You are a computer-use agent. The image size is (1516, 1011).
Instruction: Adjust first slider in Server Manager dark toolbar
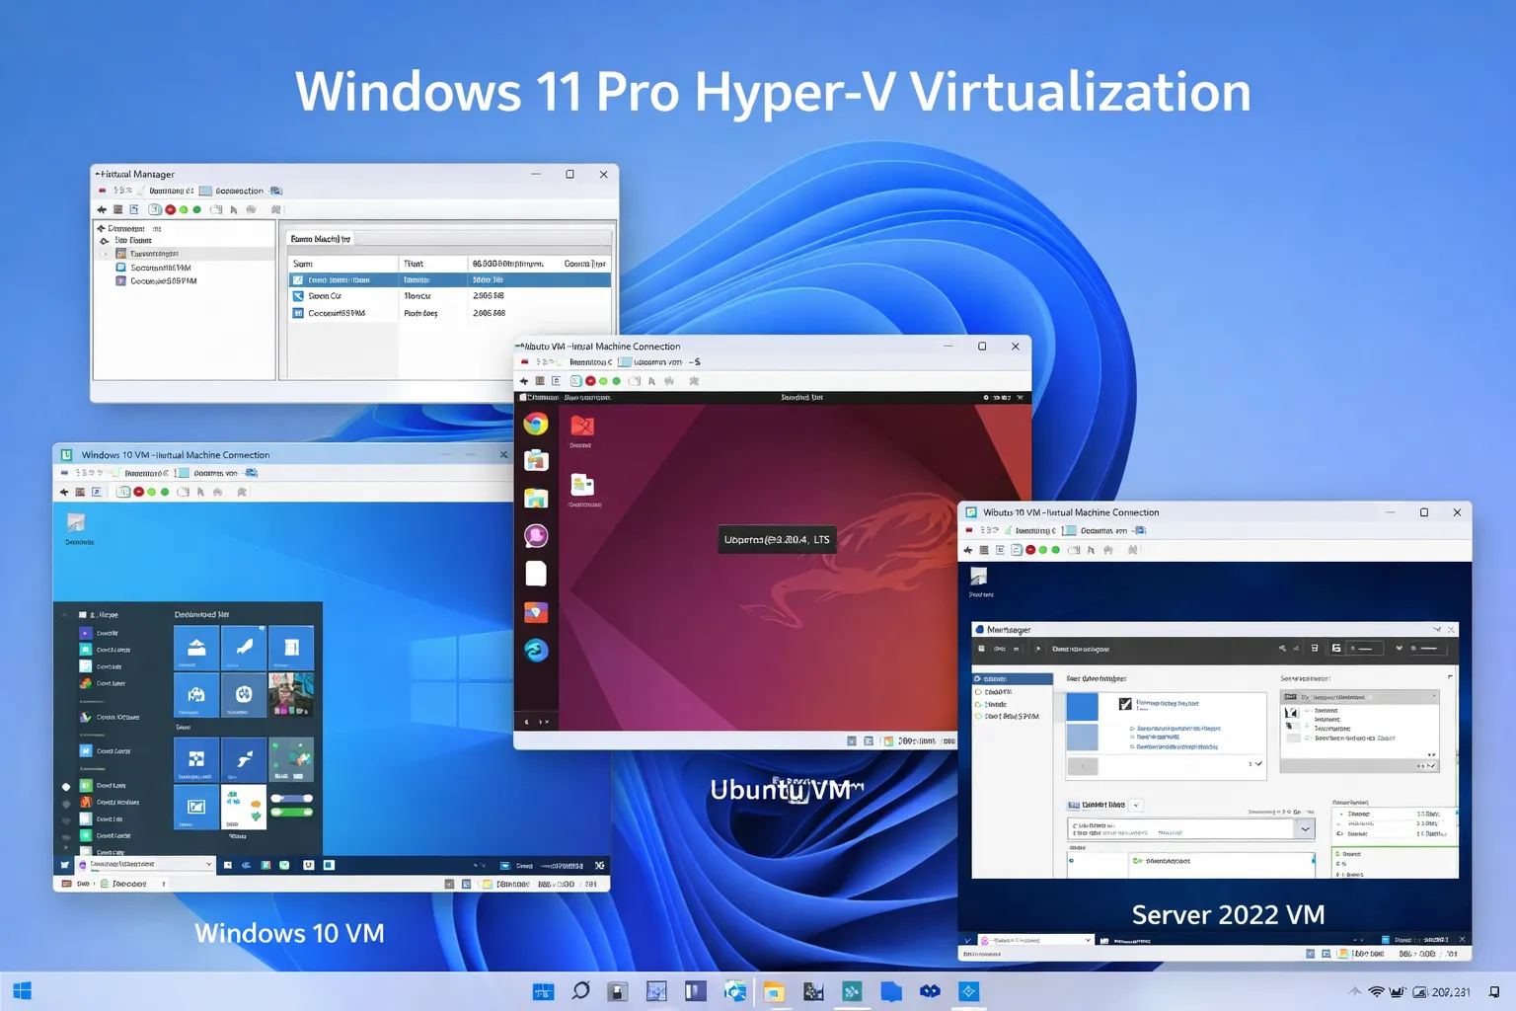[x=1366, y=649]
